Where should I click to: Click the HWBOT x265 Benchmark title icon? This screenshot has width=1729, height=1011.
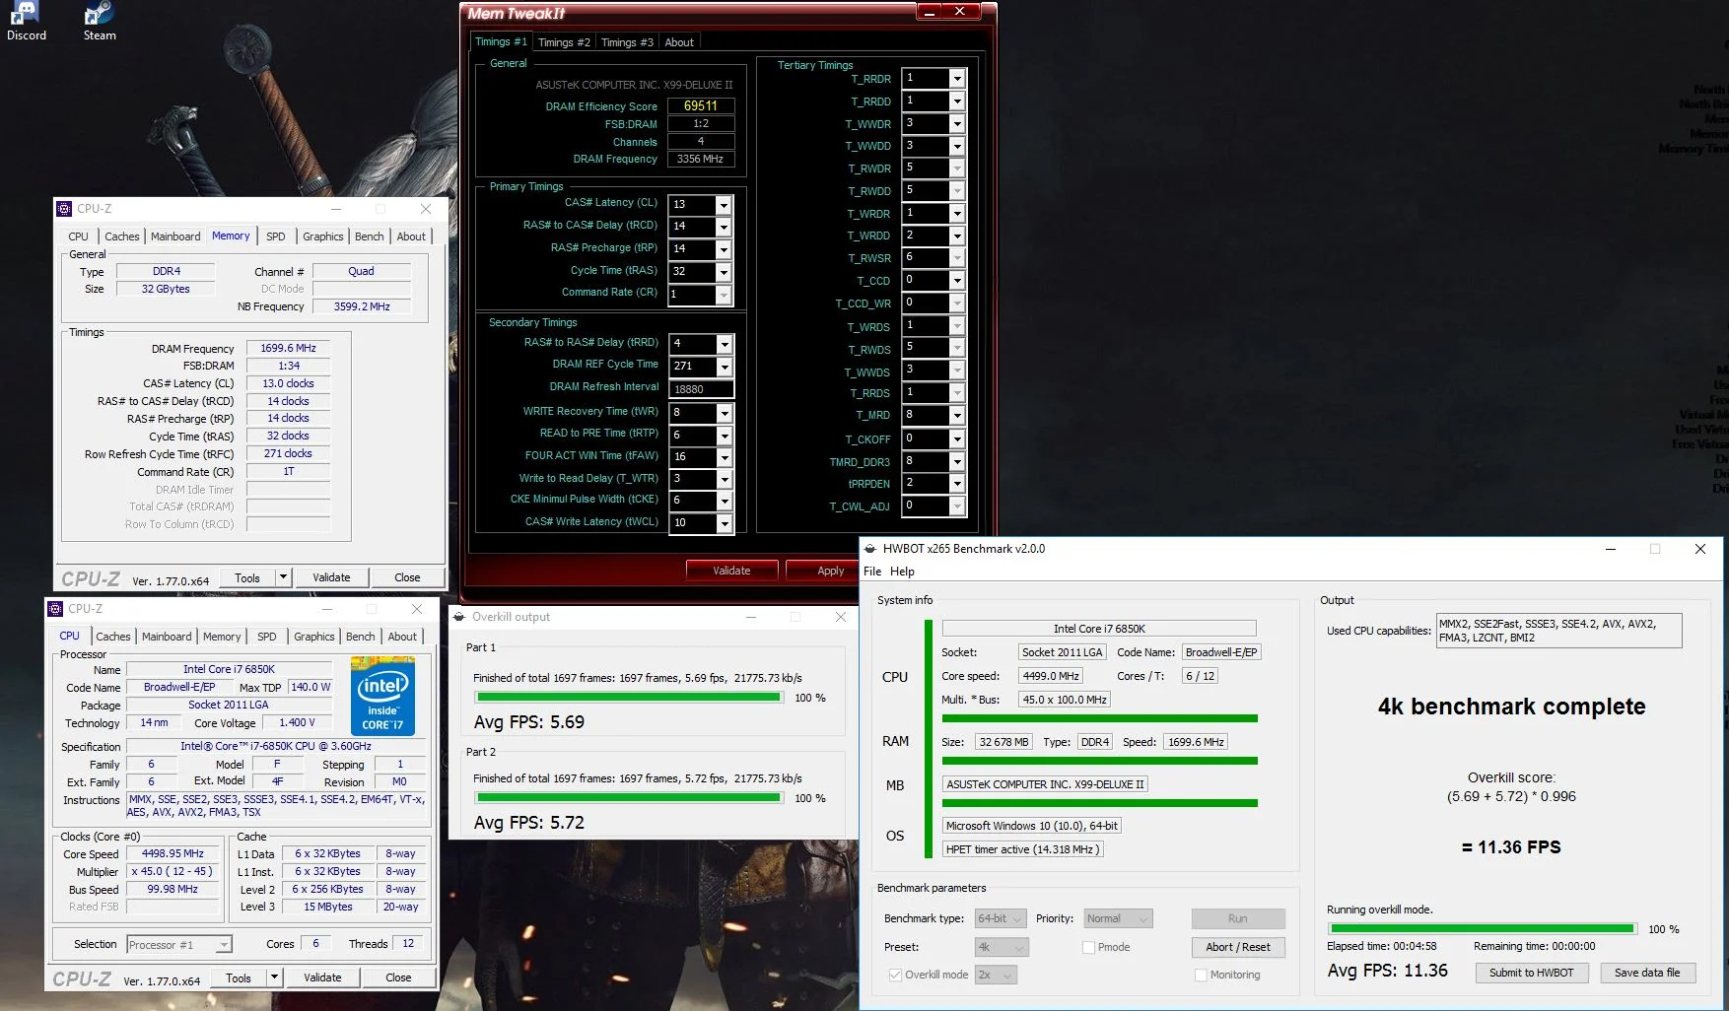(869, 549)
